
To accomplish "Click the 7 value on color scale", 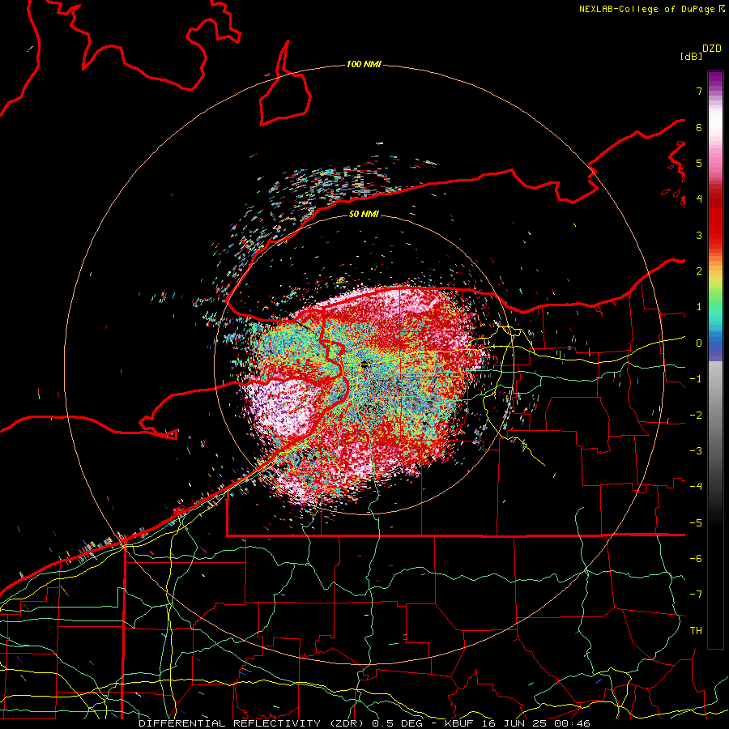I will coord(699,91).
